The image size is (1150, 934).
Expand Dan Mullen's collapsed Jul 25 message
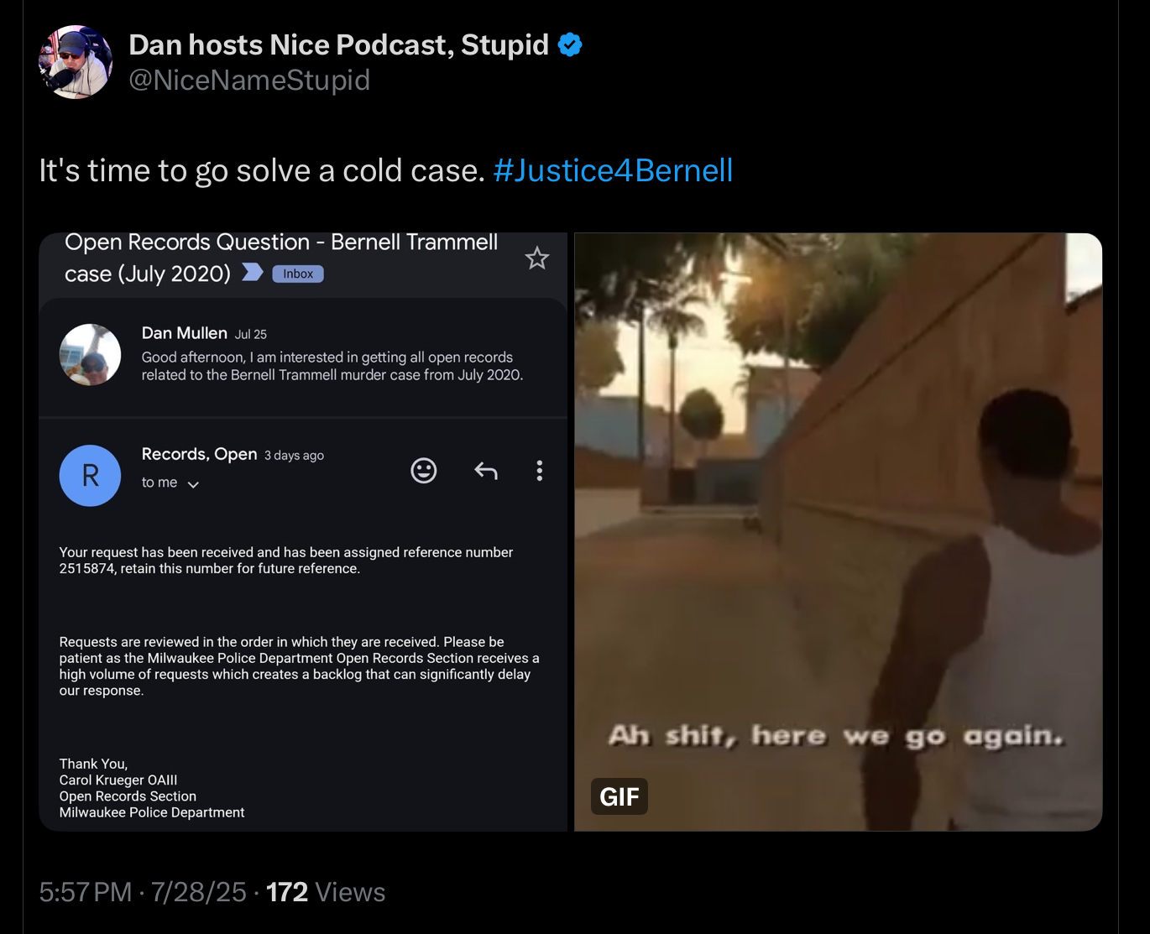[x=303, y=357]
